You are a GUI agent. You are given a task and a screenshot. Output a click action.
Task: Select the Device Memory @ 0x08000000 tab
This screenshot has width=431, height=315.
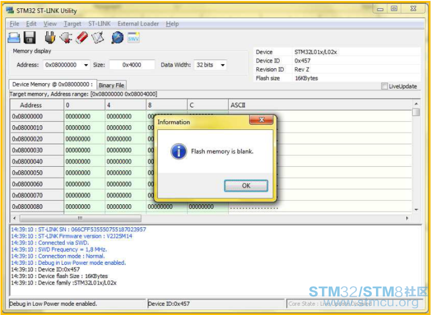52,85
